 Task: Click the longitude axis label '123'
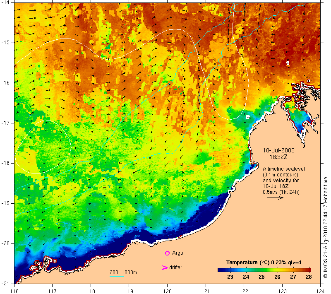click(x=282, y=291)
